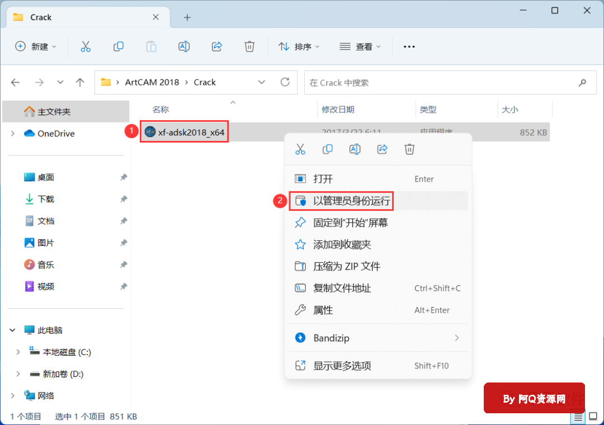Go up one folder level arrow
This screenshot has height=425, width=604.
[x=80, y=82]
